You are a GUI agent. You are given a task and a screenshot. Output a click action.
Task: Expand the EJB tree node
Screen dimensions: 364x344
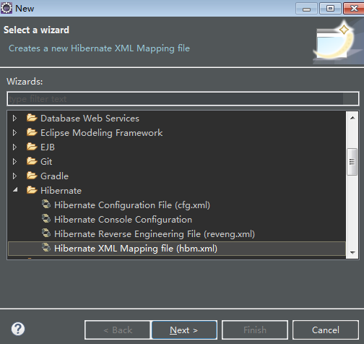pos(14,147)
